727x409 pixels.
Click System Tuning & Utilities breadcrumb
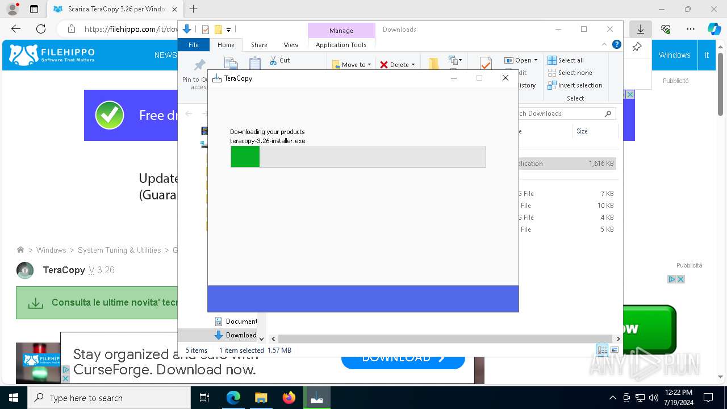point(119,250)
